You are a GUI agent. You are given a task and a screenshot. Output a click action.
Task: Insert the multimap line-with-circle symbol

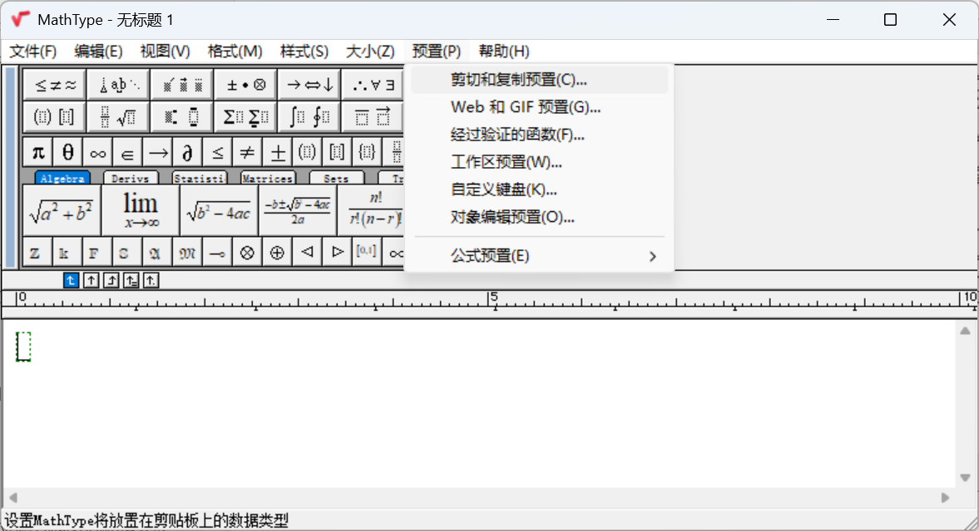[x=217, y=253]
